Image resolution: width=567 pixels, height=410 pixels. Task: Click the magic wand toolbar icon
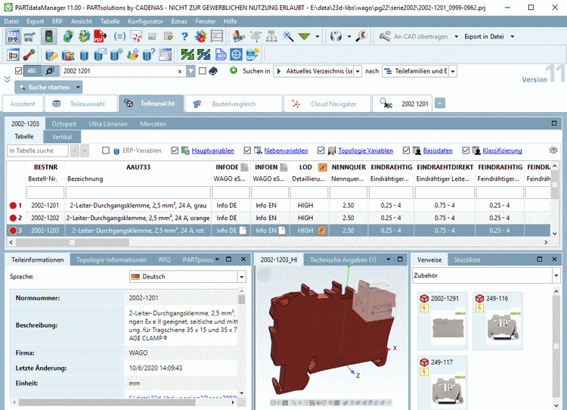tap(288, 36)
